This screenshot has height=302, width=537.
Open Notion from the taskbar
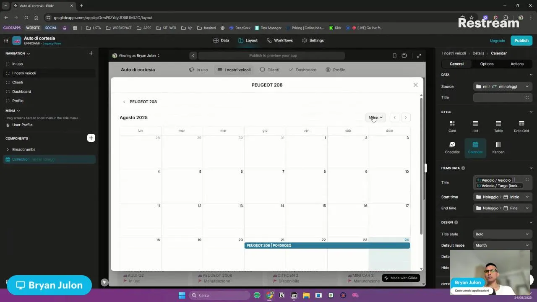pyautogui.click(x=282, y=295)
